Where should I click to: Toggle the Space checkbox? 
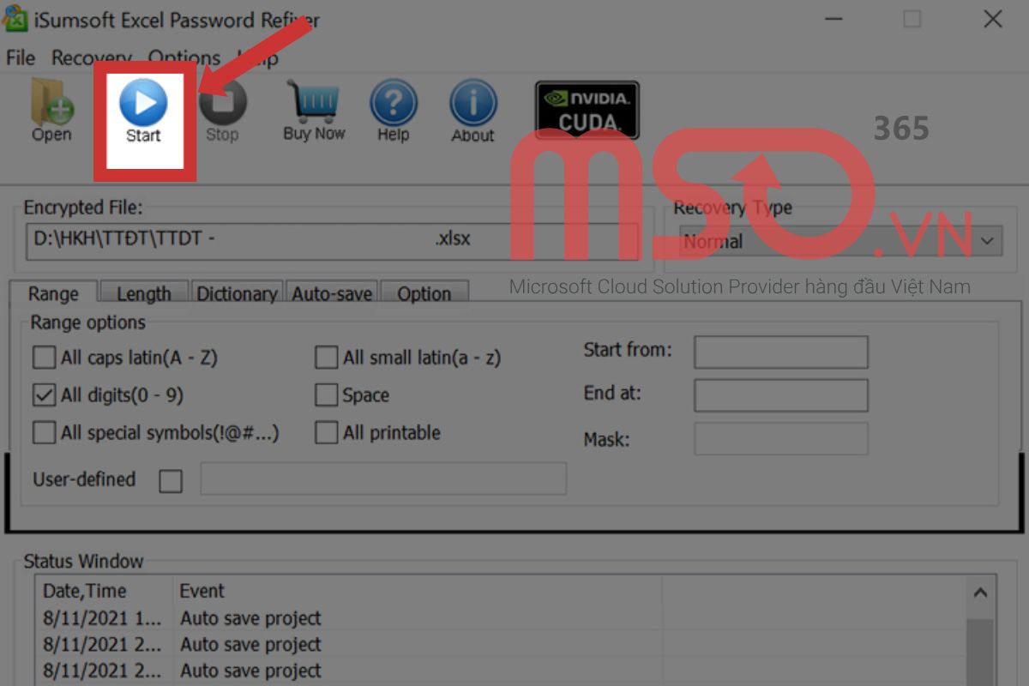tap(326, 394)
